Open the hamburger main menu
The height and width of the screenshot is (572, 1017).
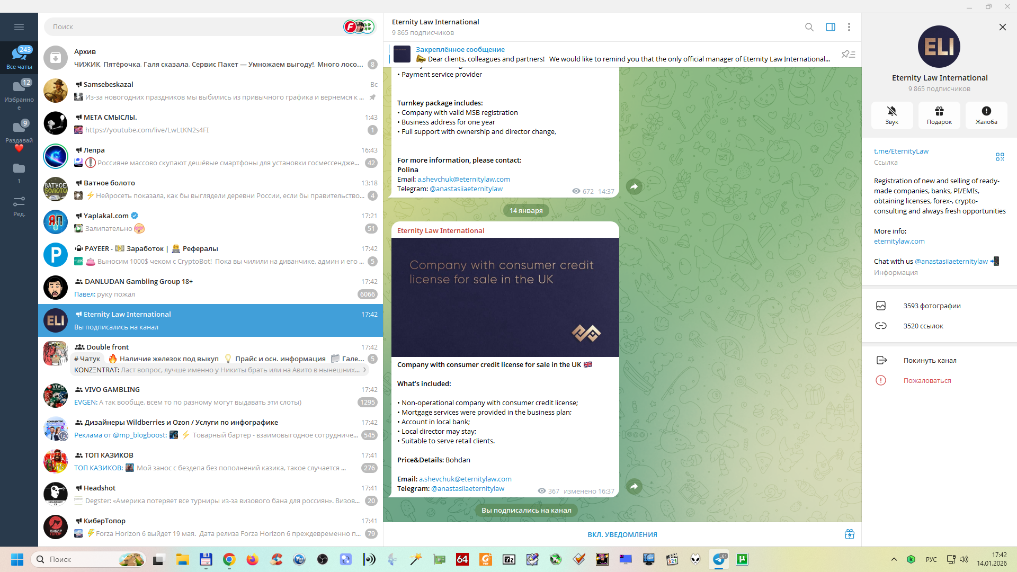[x=19, y=27]
